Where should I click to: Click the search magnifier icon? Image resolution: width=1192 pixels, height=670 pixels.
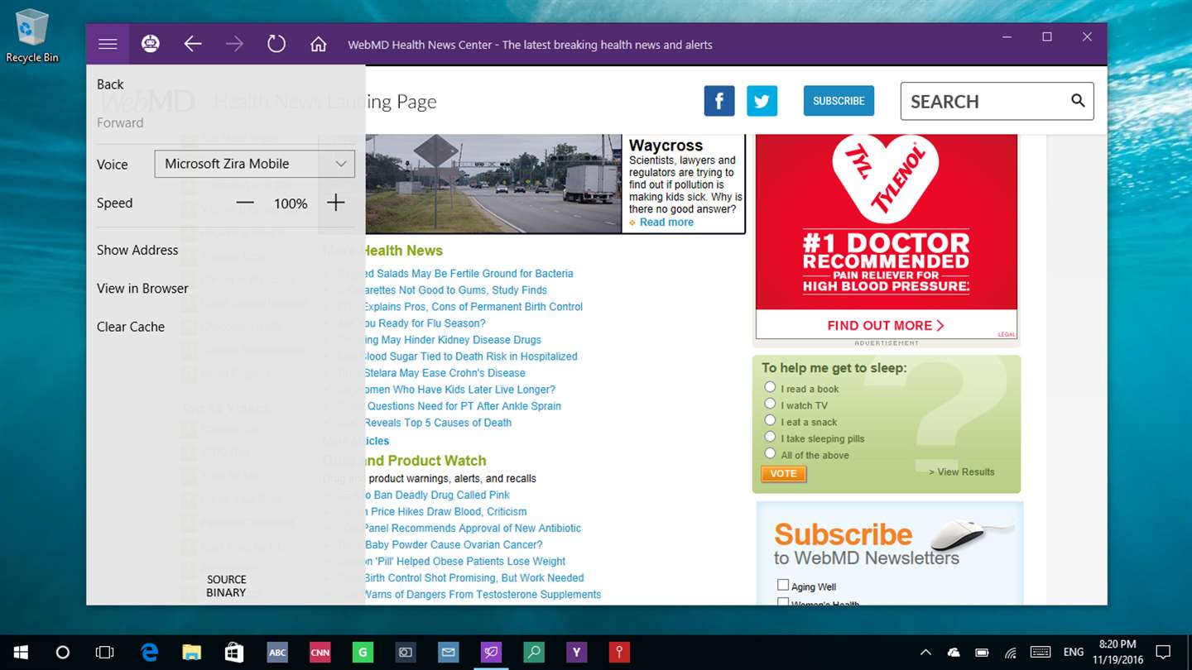[x=1077, y=100]
